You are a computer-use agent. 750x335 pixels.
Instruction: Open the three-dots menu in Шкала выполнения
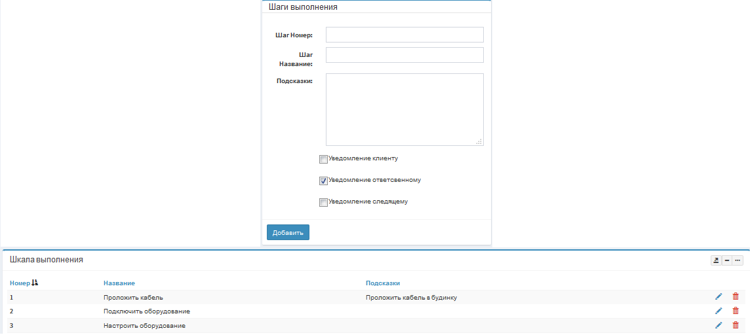pos(738,260)
